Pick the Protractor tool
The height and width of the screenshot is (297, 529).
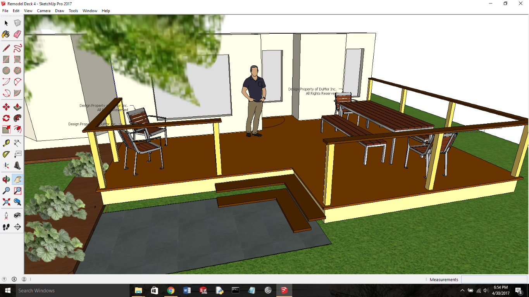[x=6, y=154]
